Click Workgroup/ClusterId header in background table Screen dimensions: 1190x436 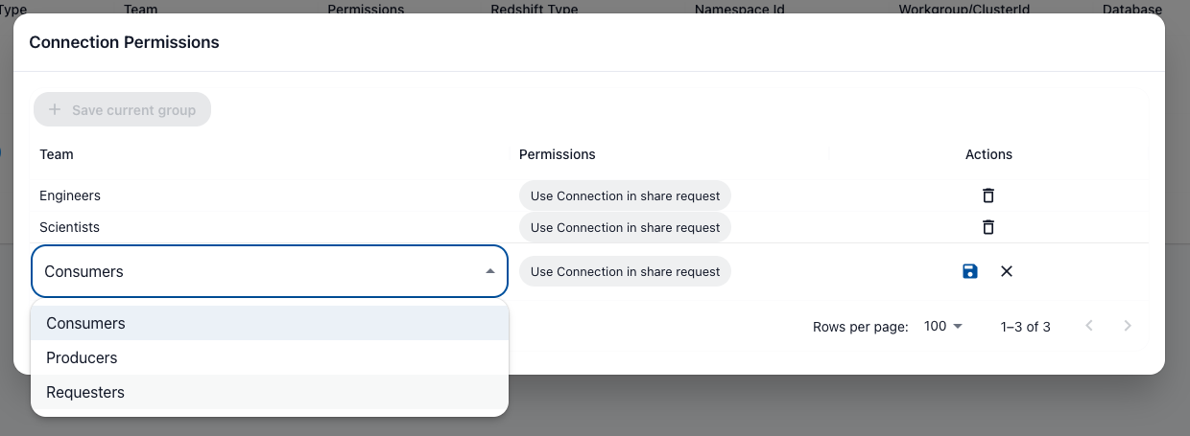coord(964,9)
